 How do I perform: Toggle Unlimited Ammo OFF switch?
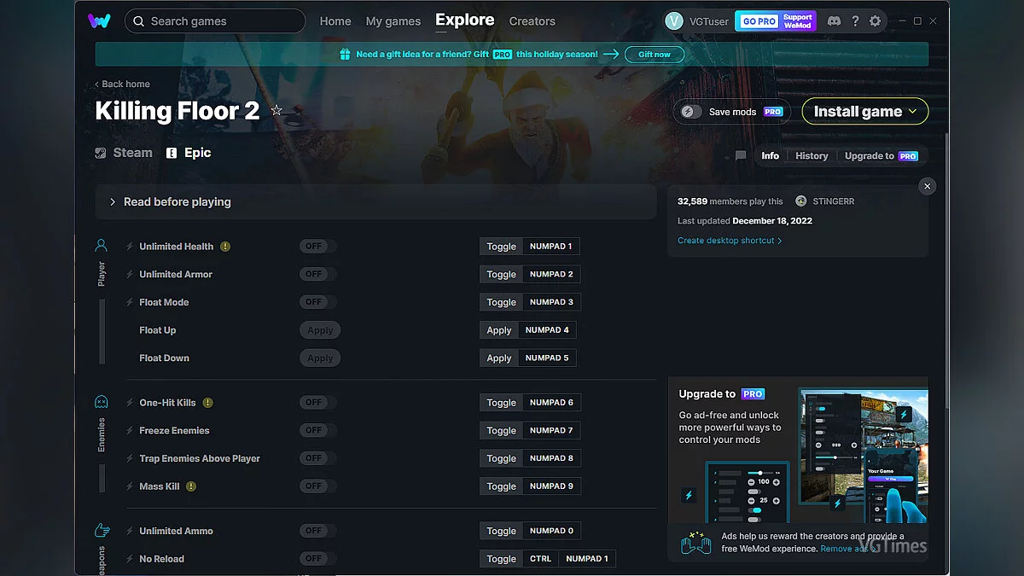[318, 531]
